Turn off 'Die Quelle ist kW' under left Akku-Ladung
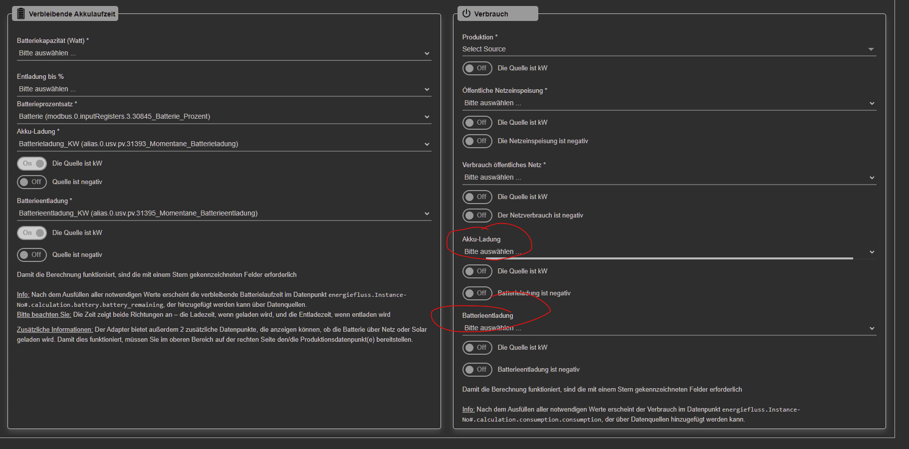Viewport: 909px width, 449px height. pos(32,164)
